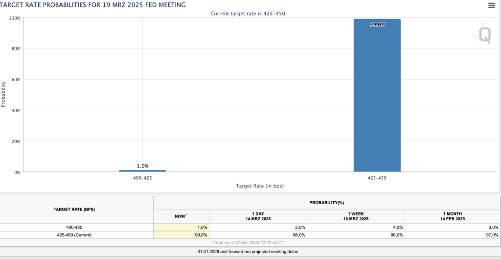The width and height of the screenshot is (501, 259).
Task: Click the 1 MONTH cell showing 97,0%
Action: [453, 235]
